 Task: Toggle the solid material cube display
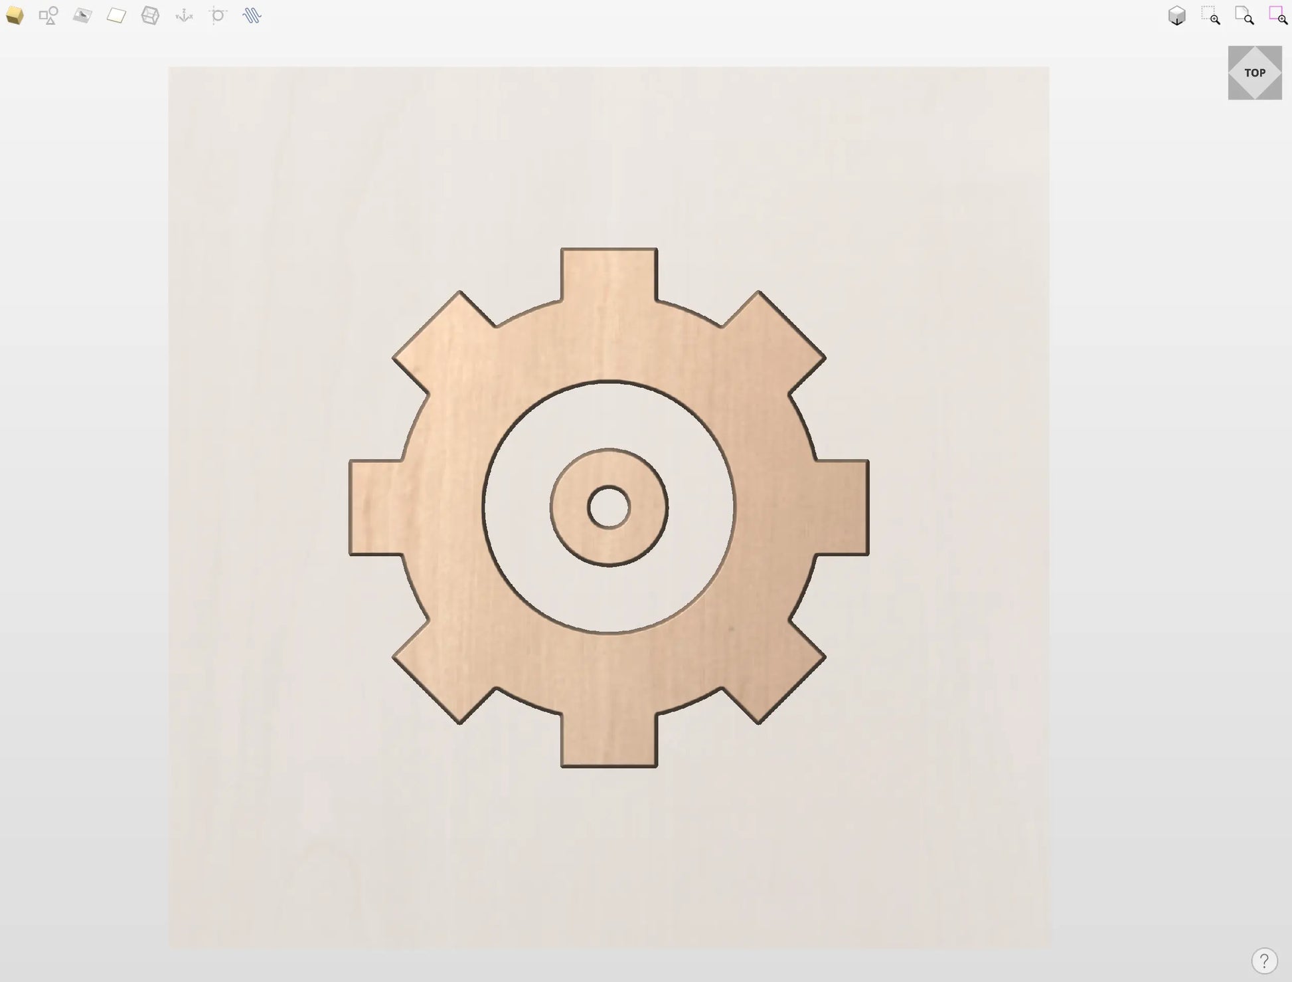(x=15, y=15)
